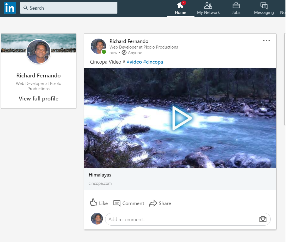Share the post using arrow icon
Image resolution: width=286 pixels, height=242 pixels.
(160, 203)
